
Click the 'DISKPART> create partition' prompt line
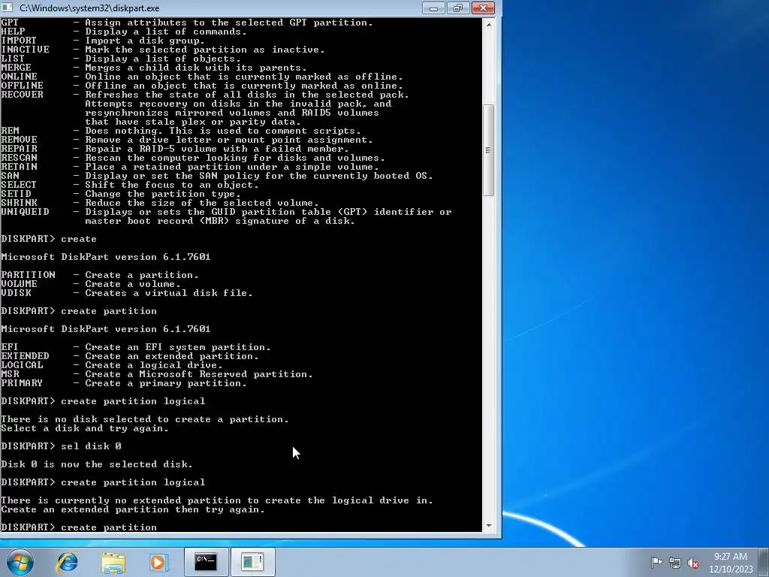pyautogui.click(x=79, y=527)
